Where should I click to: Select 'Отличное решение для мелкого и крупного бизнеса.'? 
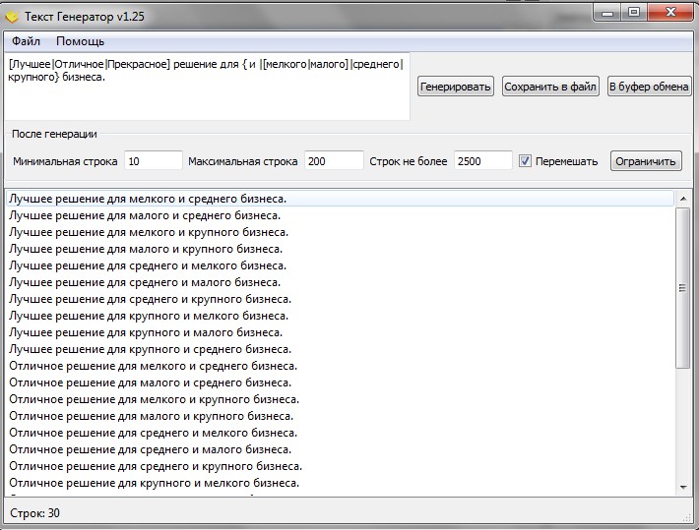point(341,399)
